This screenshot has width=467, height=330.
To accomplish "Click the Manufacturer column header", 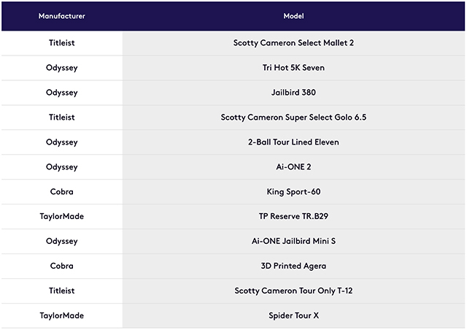I will (61, 16).
